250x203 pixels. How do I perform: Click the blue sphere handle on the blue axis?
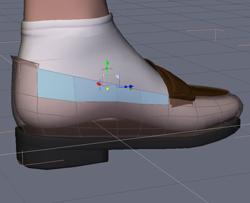[x=126, y=87]
